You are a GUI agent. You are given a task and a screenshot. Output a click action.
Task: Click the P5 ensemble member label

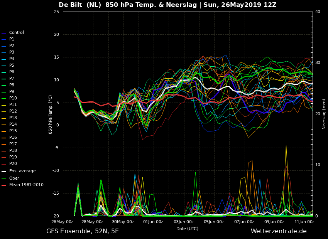pos(12,66)
